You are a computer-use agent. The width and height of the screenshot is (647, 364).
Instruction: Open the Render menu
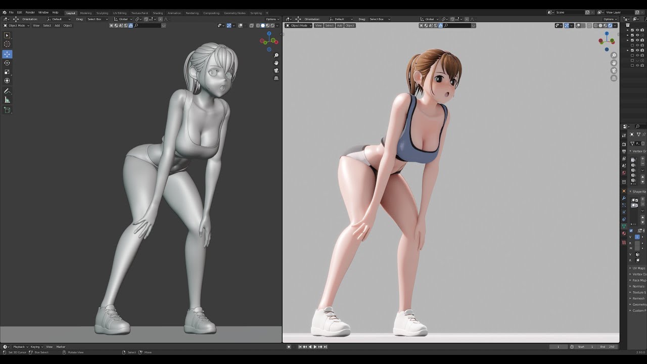click(30, 12)
